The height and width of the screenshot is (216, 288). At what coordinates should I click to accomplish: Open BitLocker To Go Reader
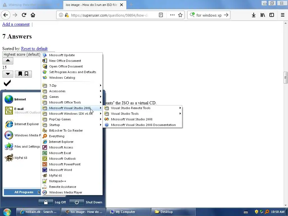72,130
